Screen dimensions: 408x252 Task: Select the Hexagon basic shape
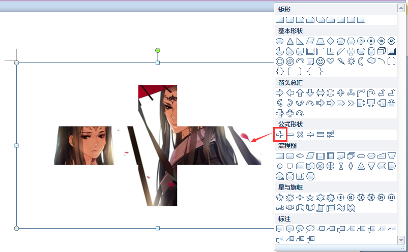(351, 41)
